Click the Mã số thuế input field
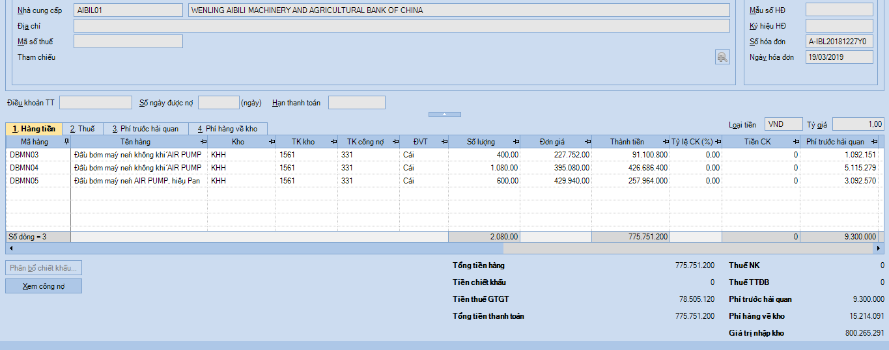Image resolution: width=889 pixels, height=350 pixels. pos(128,42)
